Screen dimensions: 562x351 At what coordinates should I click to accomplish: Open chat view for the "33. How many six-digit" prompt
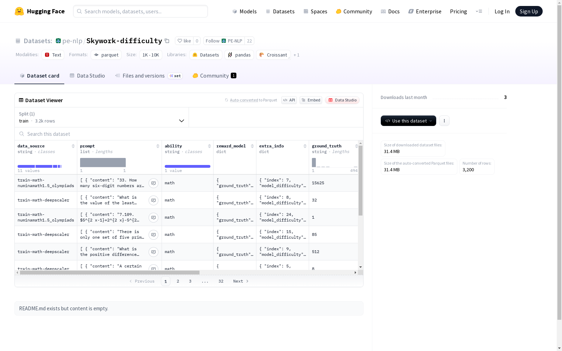[x=153, y=183]
